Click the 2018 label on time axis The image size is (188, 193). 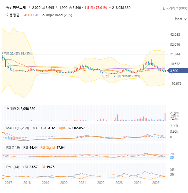click(x=27, y=183)
